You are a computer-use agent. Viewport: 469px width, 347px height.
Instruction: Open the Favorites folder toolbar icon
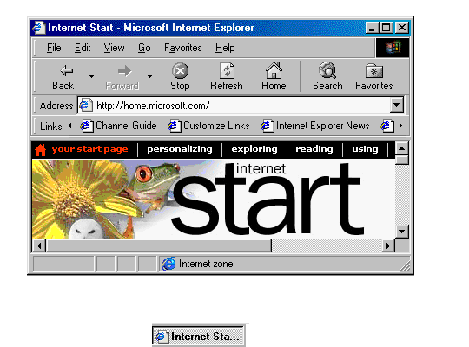(x=374, y=71)
